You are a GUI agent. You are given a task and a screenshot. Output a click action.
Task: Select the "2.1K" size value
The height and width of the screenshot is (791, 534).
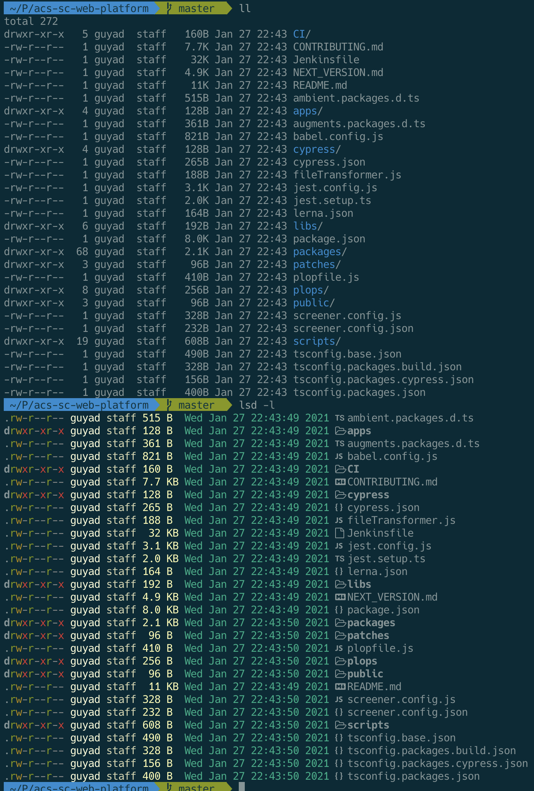pyautogui.click(x=197, y=252)
